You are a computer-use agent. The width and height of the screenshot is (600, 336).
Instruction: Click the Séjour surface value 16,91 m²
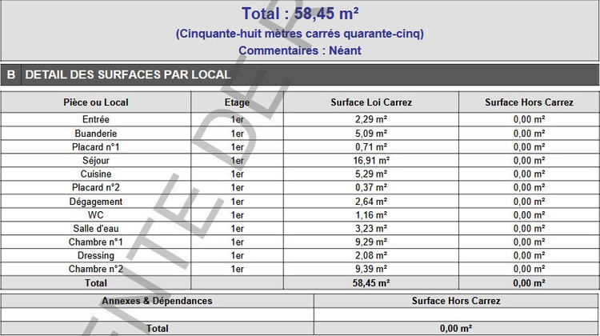[x=370, y=161]
